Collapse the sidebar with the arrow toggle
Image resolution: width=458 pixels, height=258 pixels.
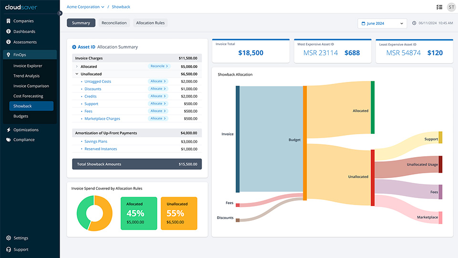[x=60, y=13]
